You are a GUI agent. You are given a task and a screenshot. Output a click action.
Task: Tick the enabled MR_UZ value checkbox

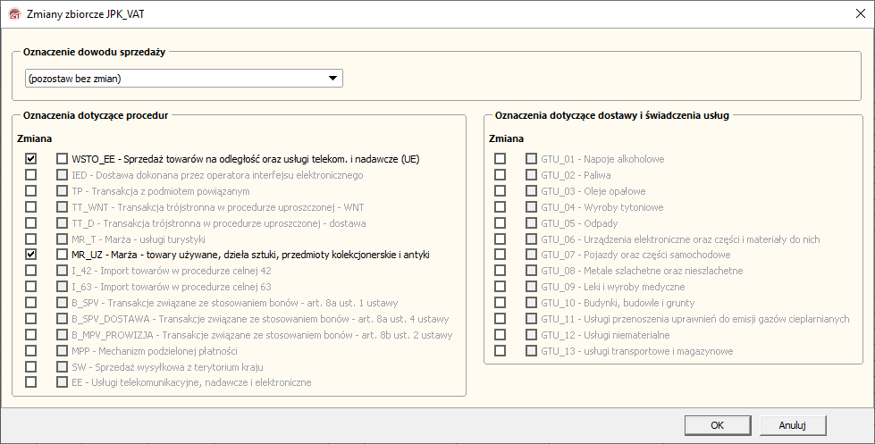point(62,255)
